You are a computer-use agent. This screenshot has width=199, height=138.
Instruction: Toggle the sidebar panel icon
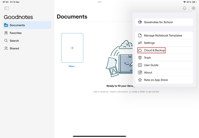tap(6, 8)
